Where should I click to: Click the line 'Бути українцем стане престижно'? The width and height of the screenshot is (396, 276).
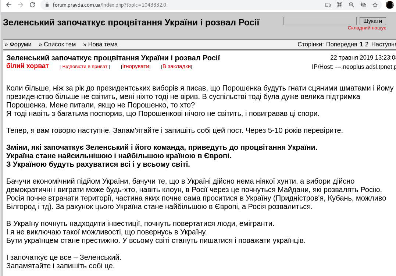(156, 240)
